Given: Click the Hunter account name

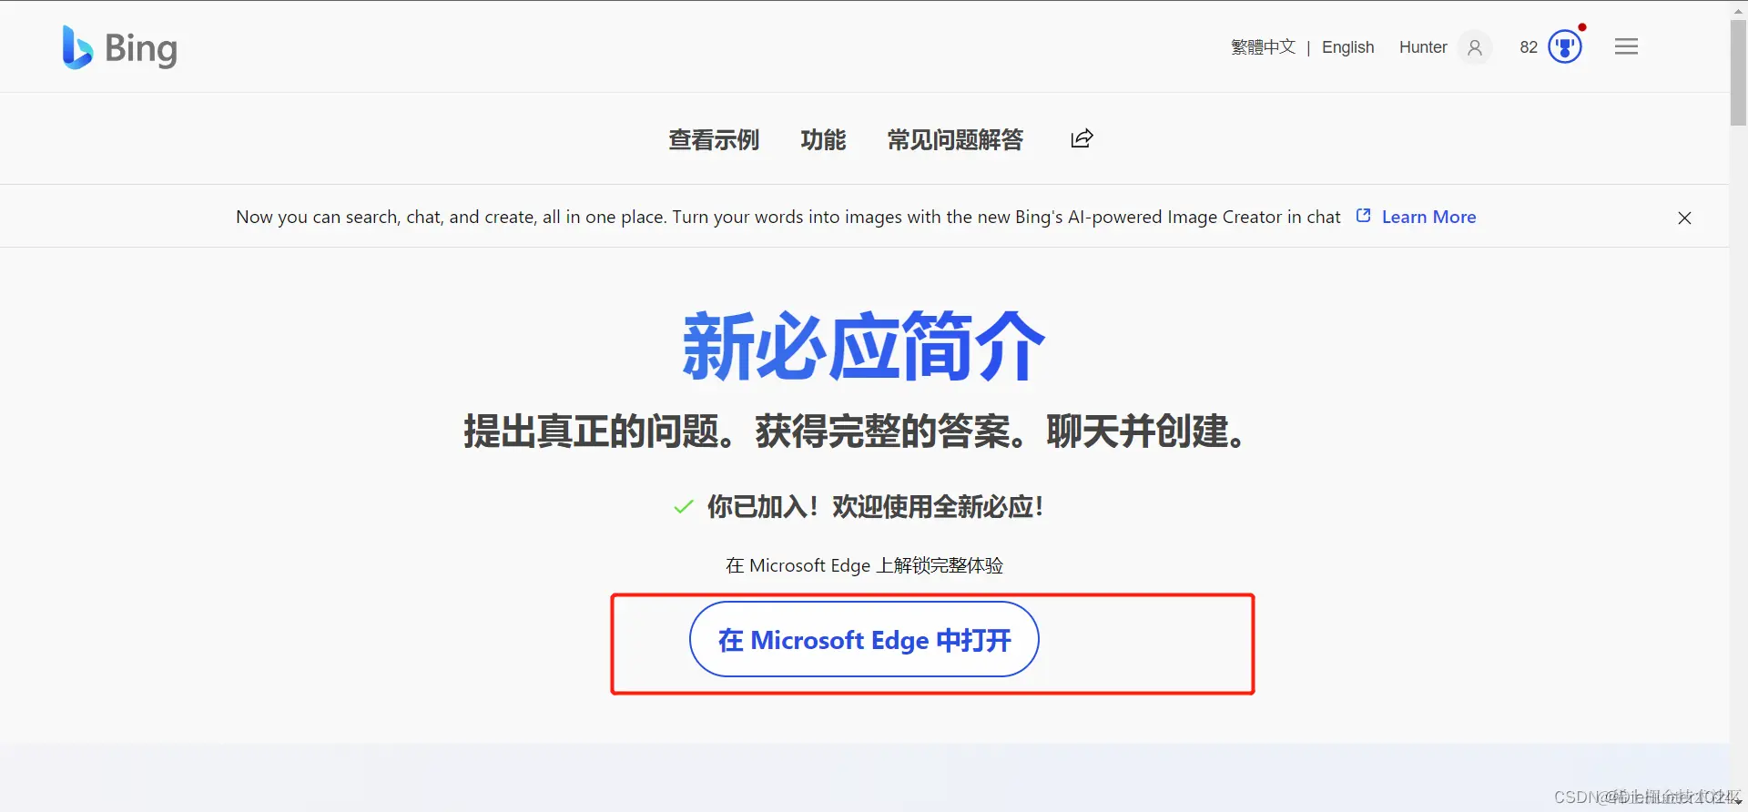Looking at the screenshot, I should 1423,47.
